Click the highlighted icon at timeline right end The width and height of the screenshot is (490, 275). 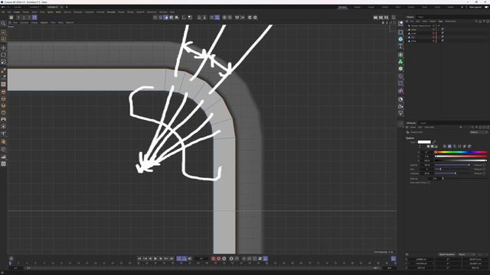(x=394, y=258)
